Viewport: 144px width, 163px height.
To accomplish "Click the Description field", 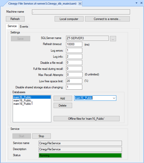I will point(80,149).
